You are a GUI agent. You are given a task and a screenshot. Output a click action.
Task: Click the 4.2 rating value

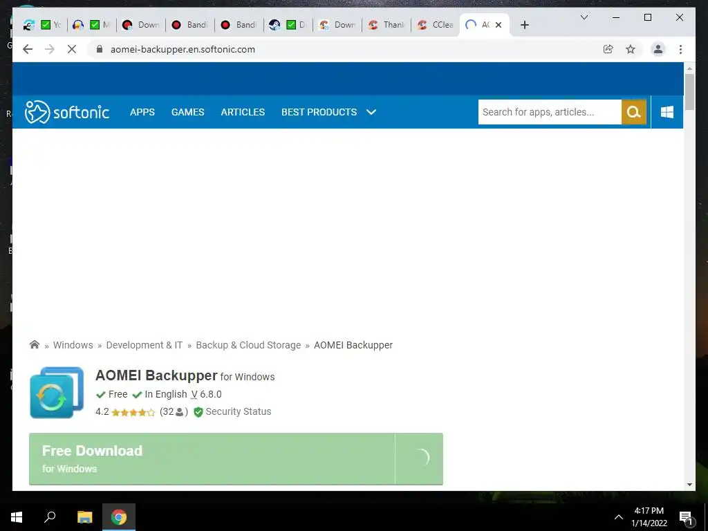(x=102, y=412)
